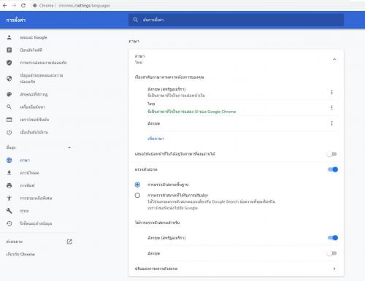Open the Appearance sidebar label

coord(34,94)
